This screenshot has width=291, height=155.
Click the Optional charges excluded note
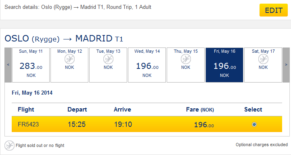(262, 145)
